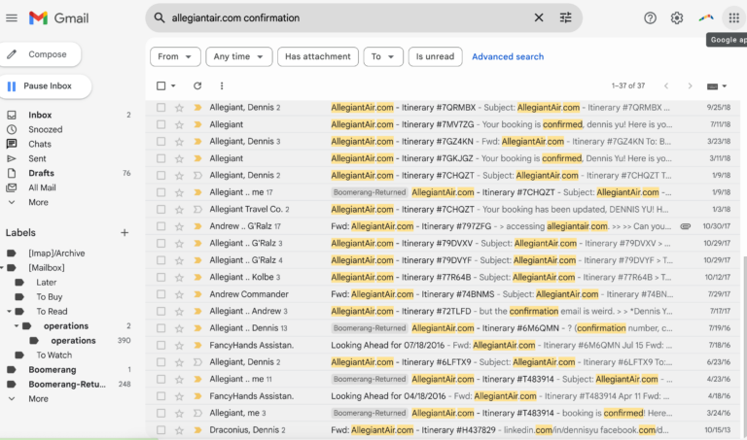Star the 9/25/18 Allegiant email
The width and height of the screenshot is (747, 440).
[x=179, y=108]
